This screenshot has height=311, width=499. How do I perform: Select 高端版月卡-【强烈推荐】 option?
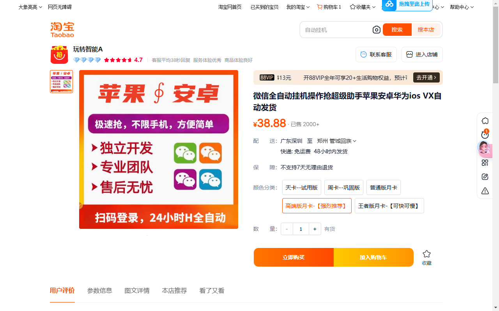tap(317, 206)
